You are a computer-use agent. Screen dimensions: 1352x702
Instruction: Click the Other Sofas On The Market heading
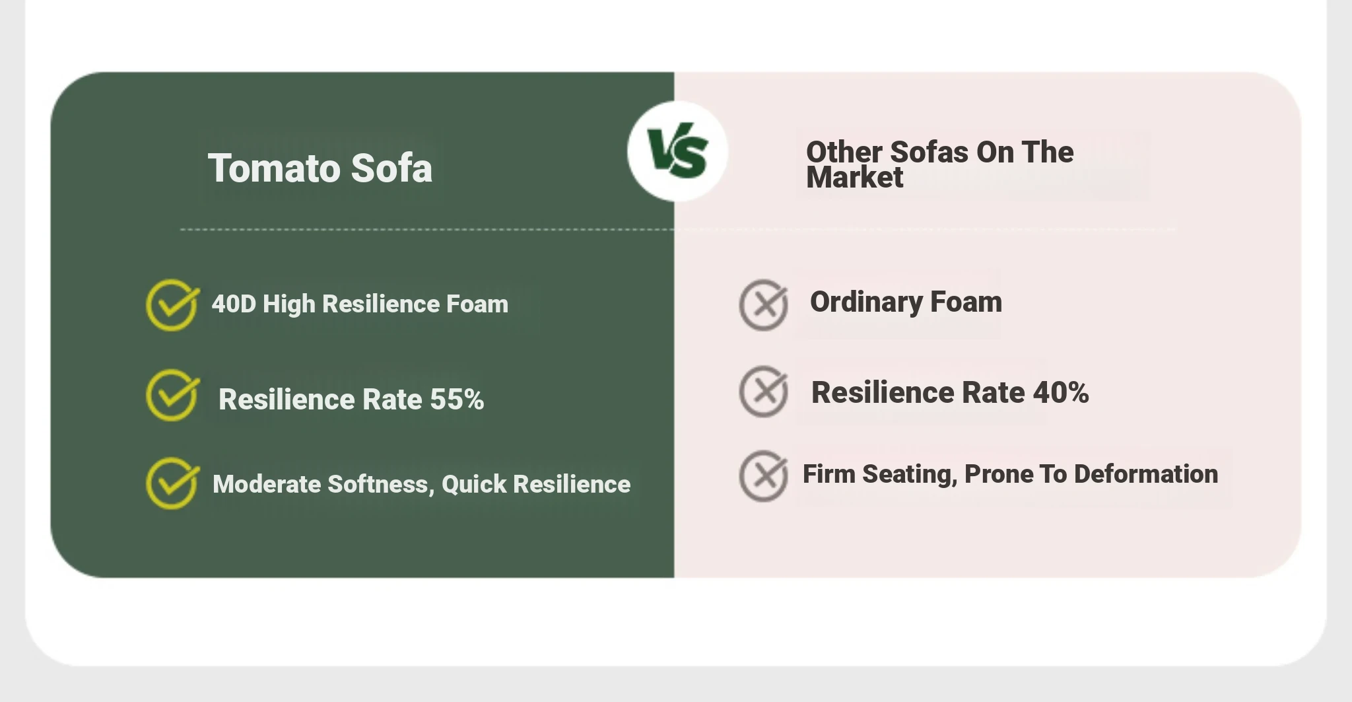(x=939, y=164)
